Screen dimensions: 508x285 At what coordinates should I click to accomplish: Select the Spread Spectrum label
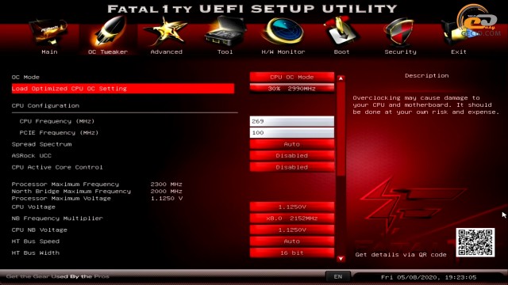(x=41, y=144)
